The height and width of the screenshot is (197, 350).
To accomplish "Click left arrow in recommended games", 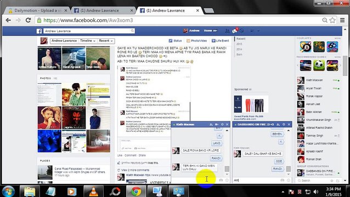I will tap(298, 65).
